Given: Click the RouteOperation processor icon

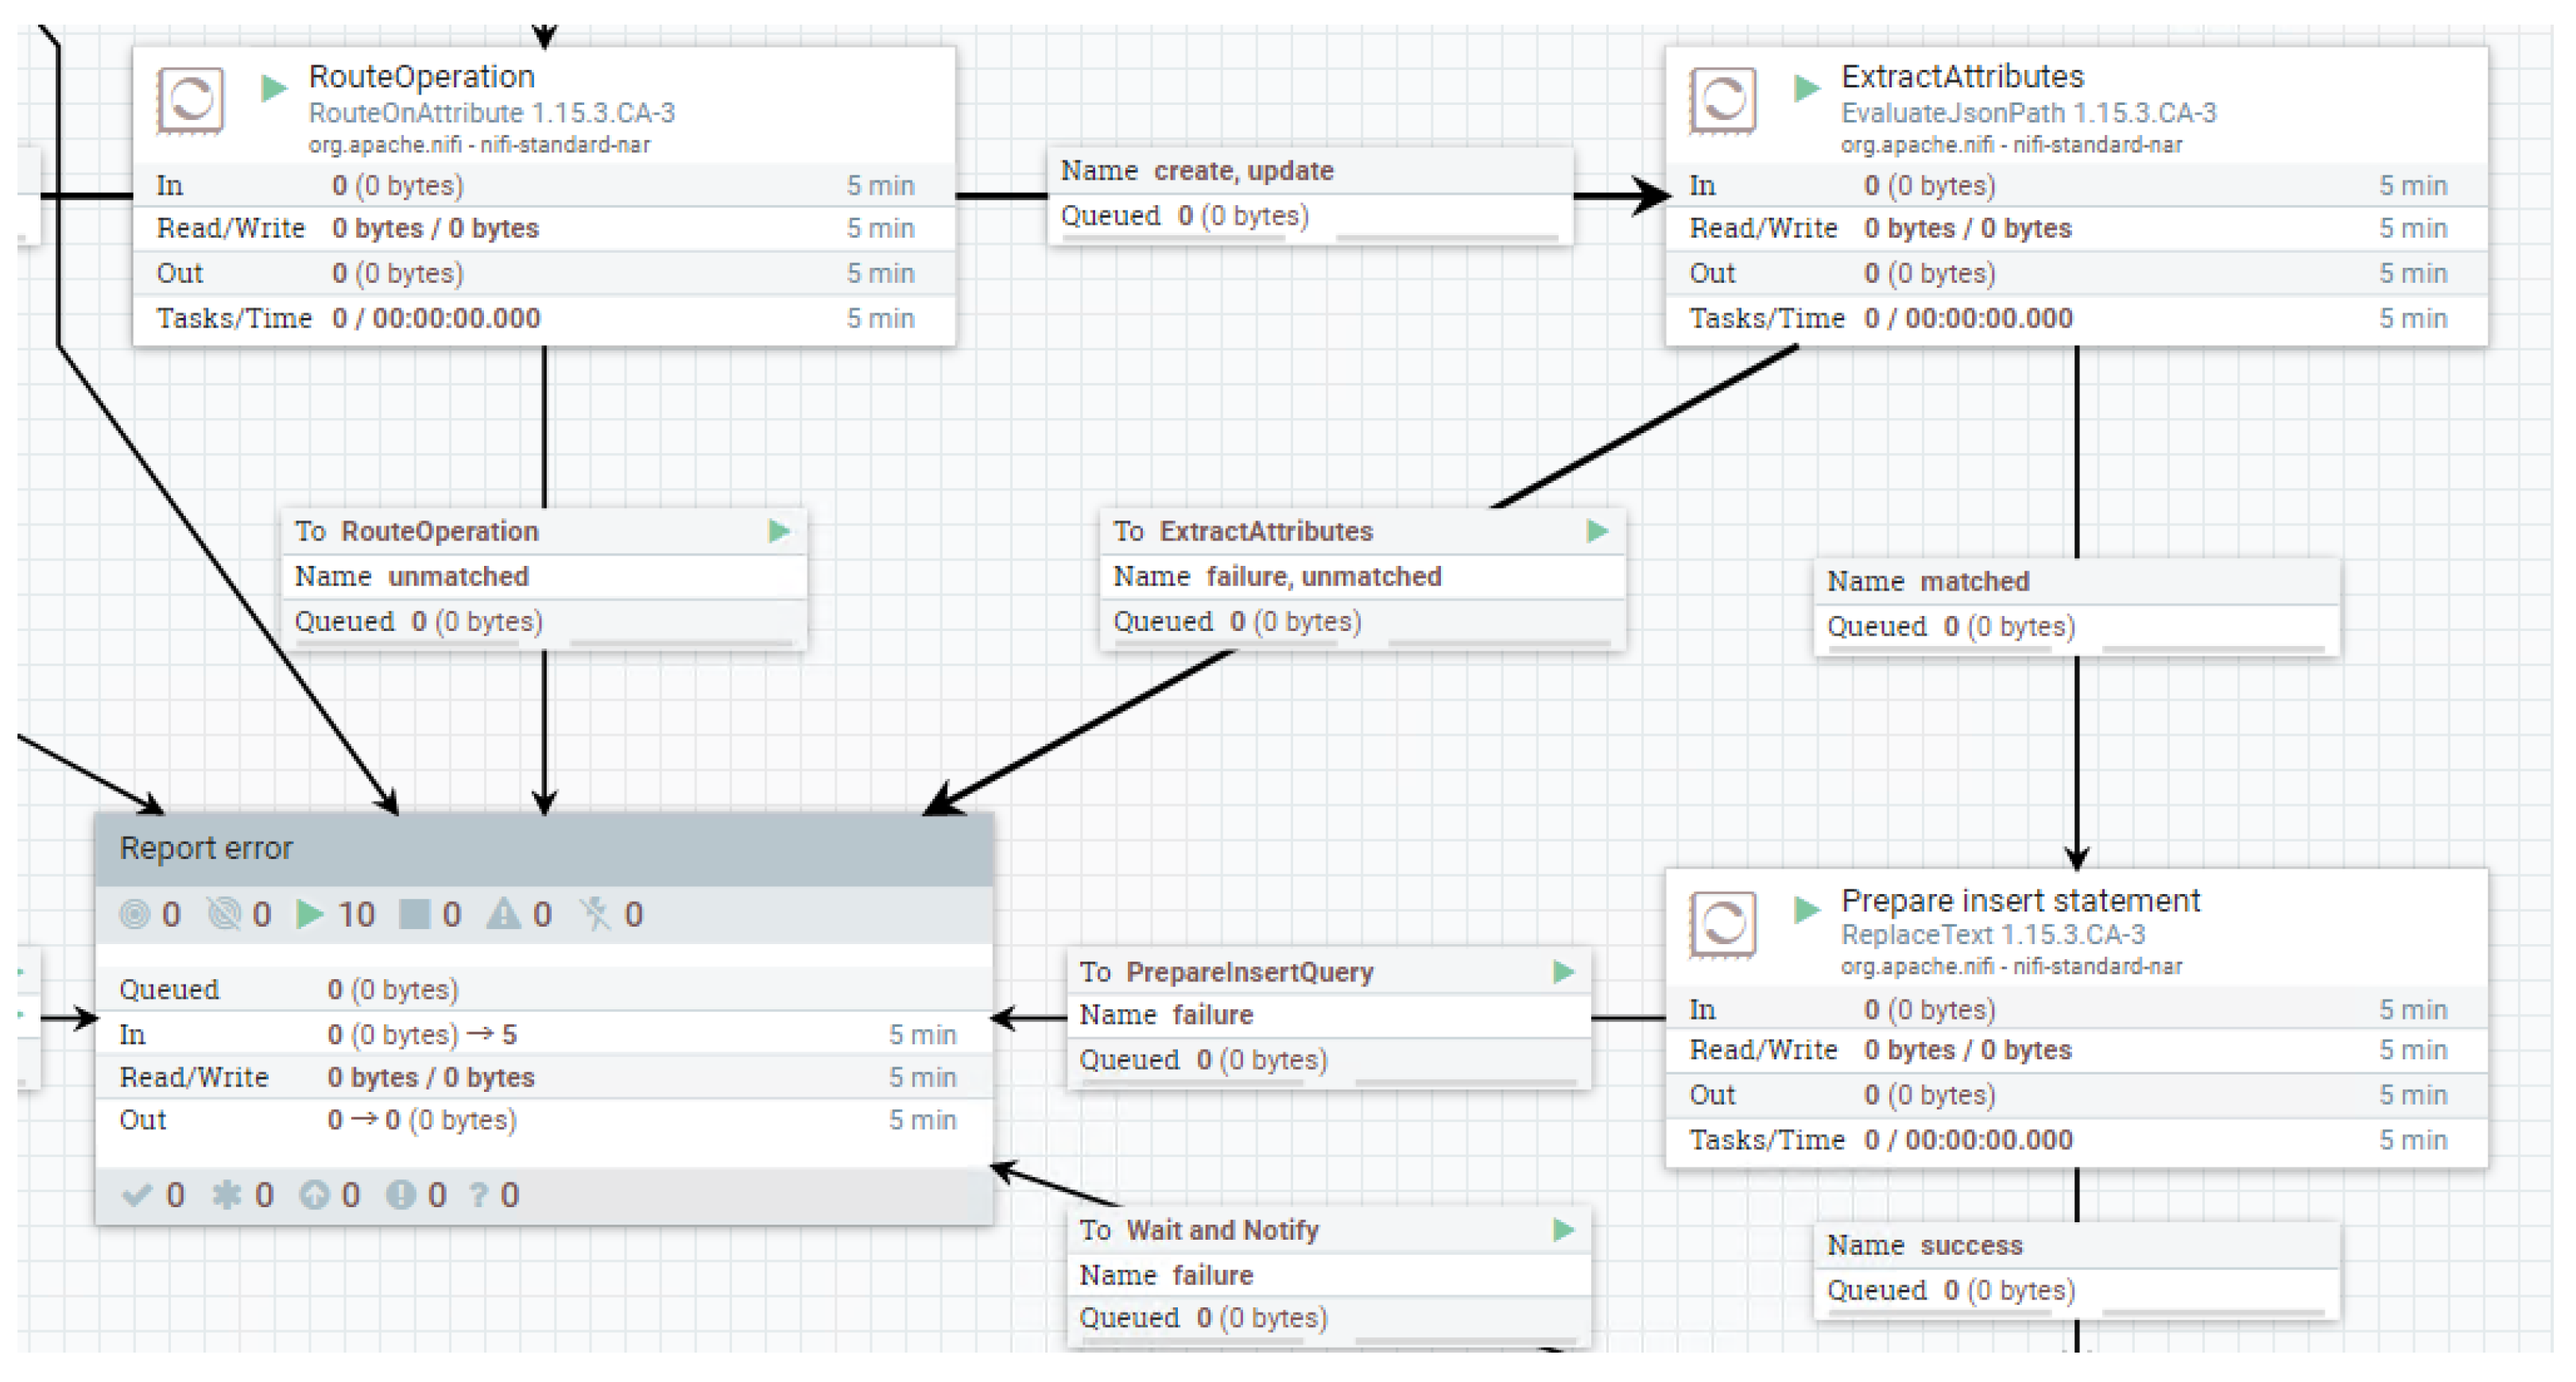Looking at the screenshot, I should [190, 100].
